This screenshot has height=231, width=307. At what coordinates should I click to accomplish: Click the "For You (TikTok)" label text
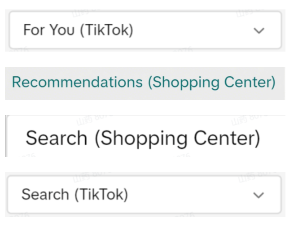(x=78, y=31)
